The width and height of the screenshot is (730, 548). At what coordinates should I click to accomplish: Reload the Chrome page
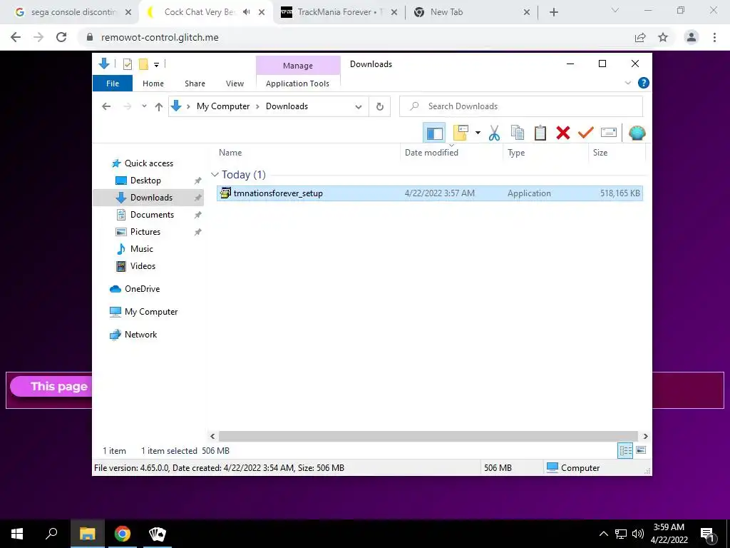tap(61, 37)
